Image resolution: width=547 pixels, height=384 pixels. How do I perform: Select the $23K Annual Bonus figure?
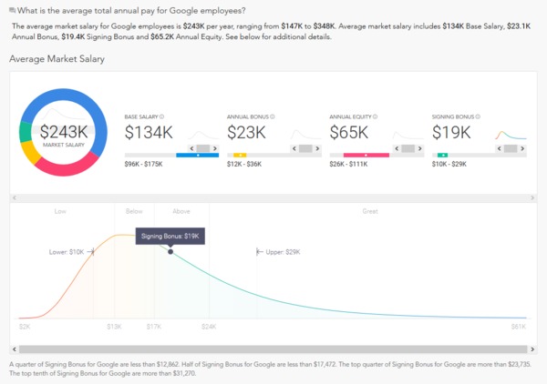pos(246,132)
